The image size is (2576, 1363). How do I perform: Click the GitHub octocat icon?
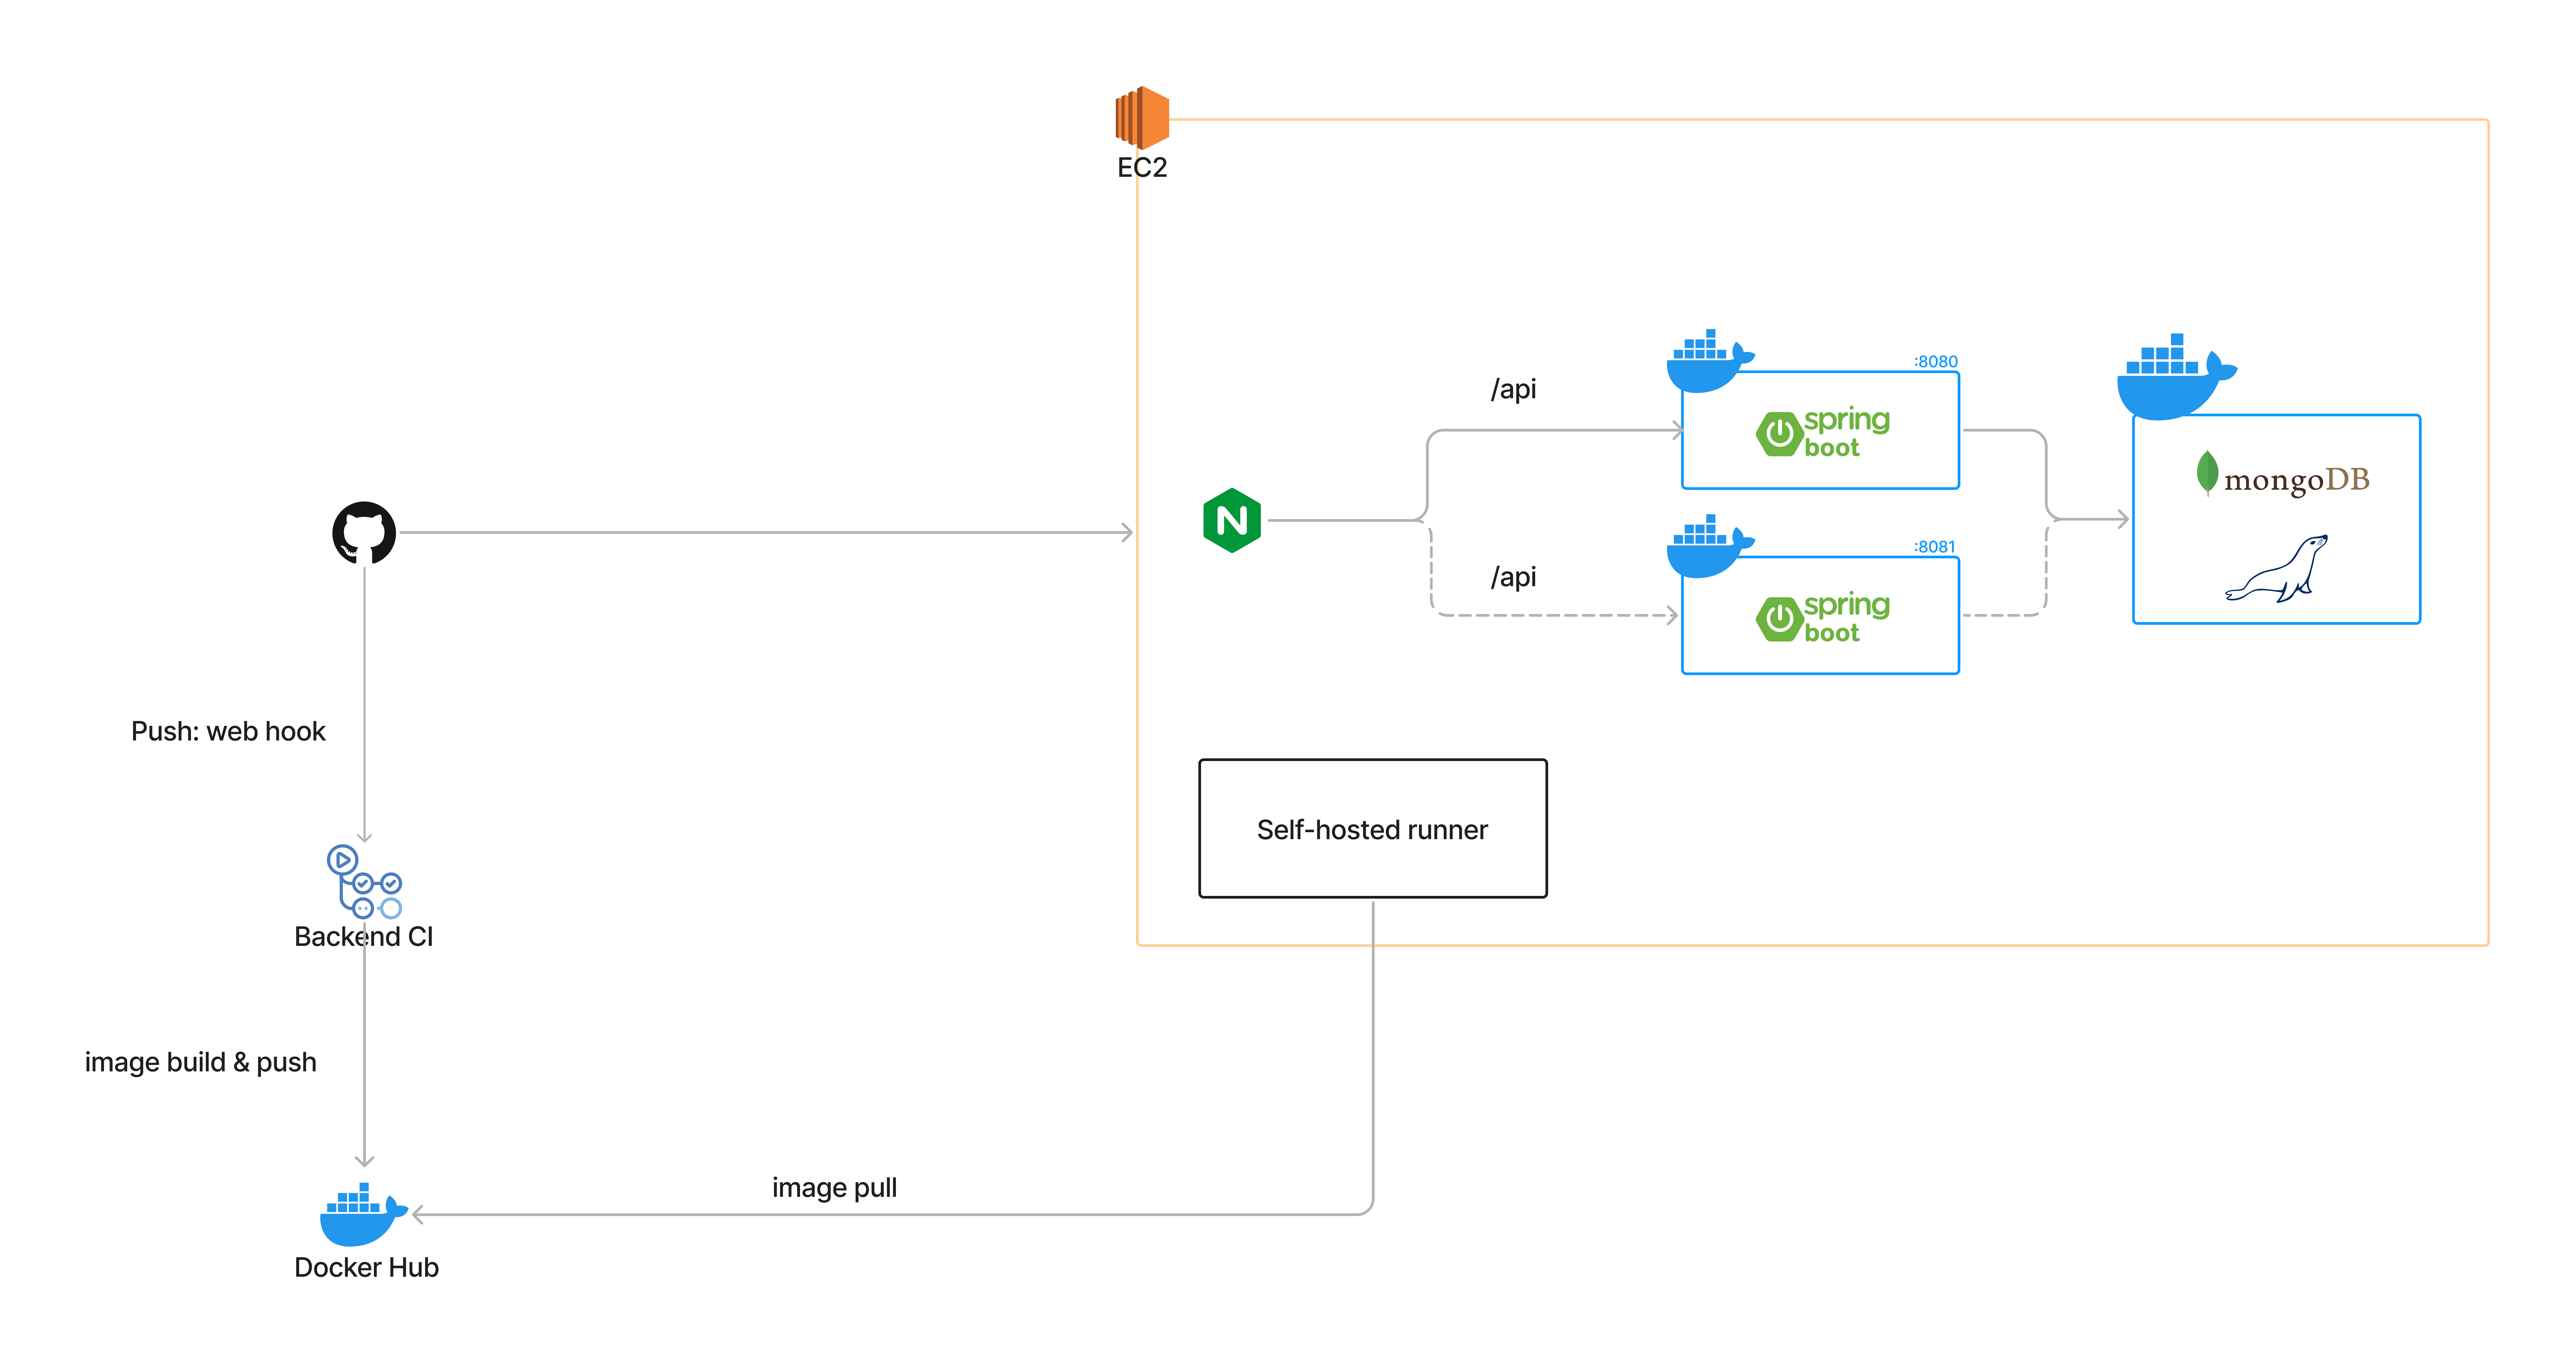point(364,533)
